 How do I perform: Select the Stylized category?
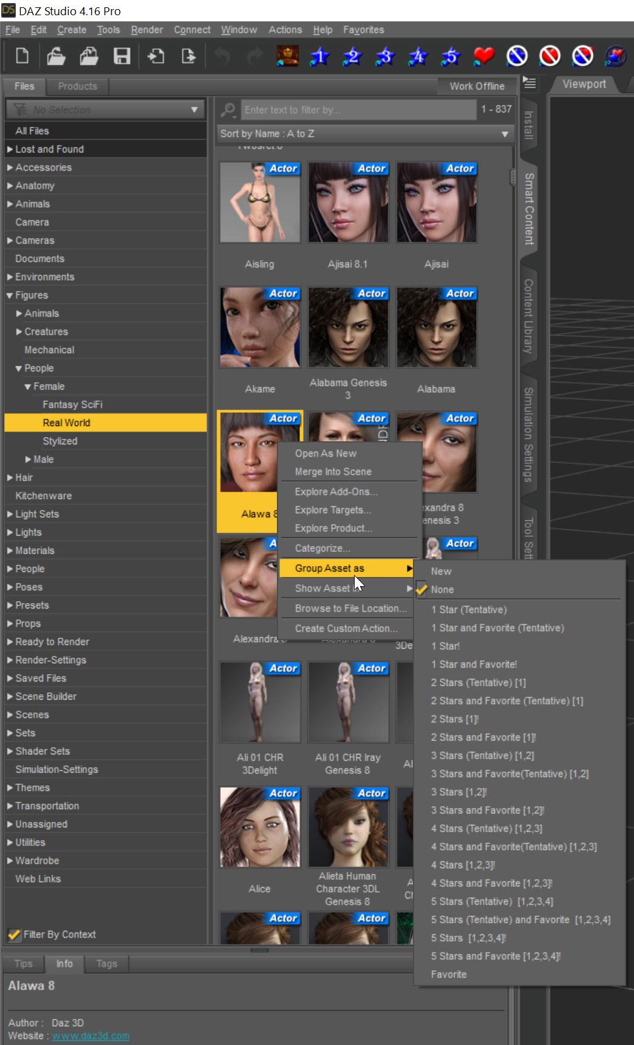pyautogui.click(x=106, y=441)
